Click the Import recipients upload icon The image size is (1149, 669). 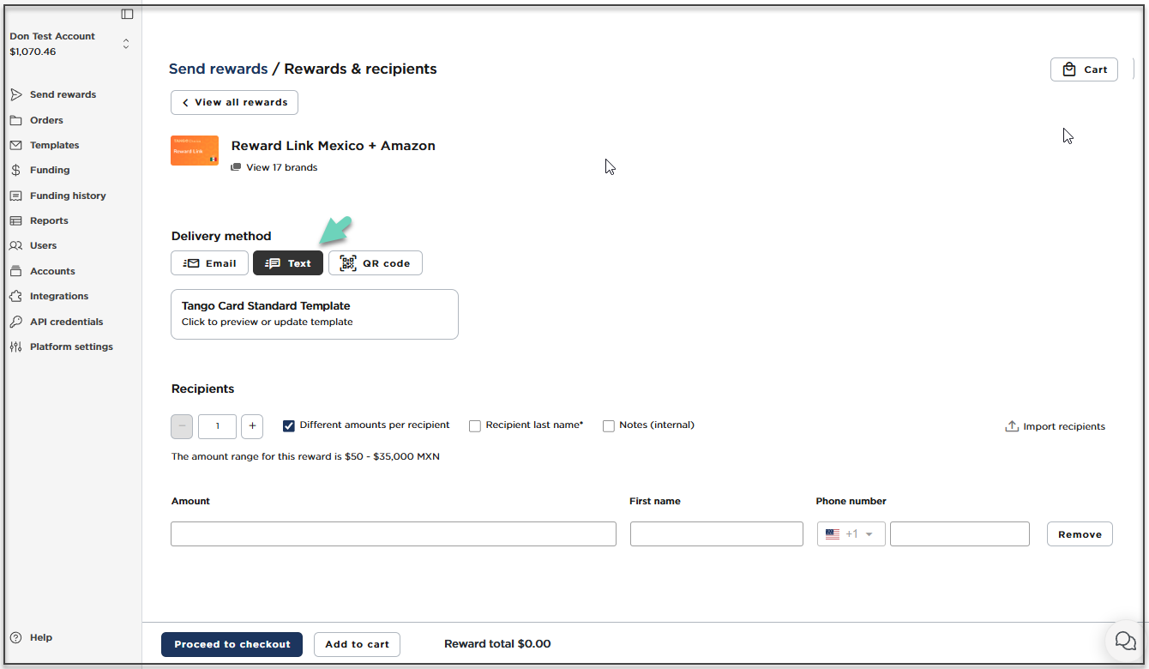(1012, 426)
